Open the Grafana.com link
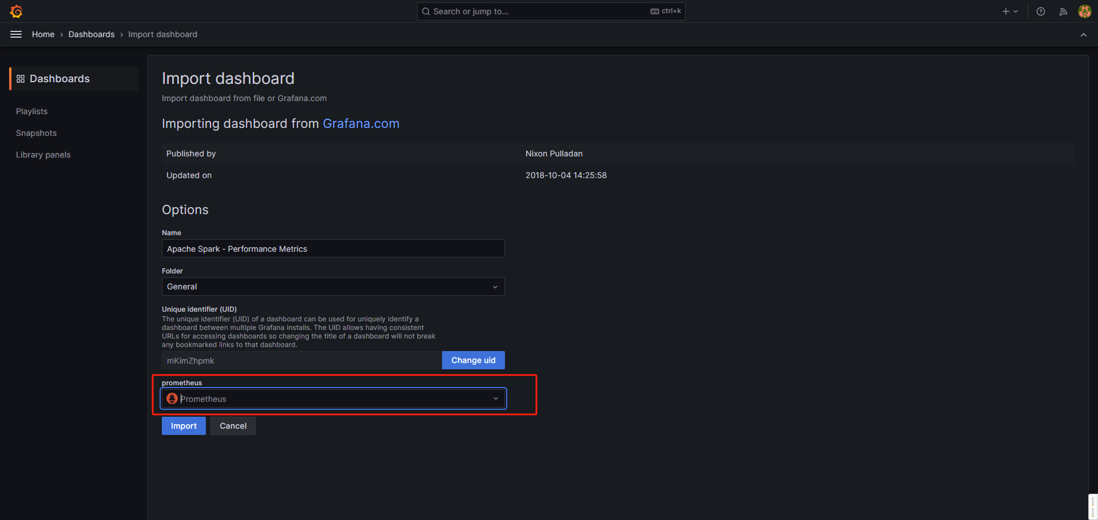This screenshot has height=520, width=1098. [x=361, y=123]
